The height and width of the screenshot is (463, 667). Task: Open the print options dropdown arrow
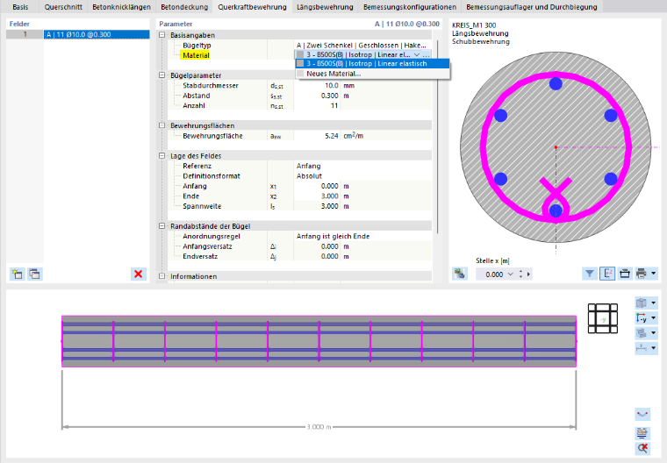click(x=653, y=274)
